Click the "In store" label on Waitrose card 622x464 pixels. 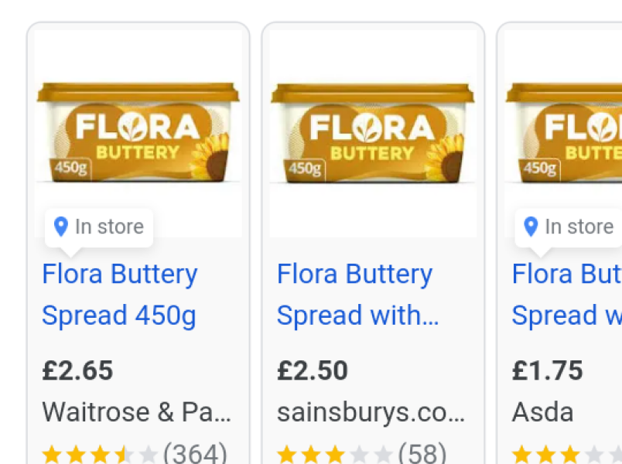[x=109, y=227]
